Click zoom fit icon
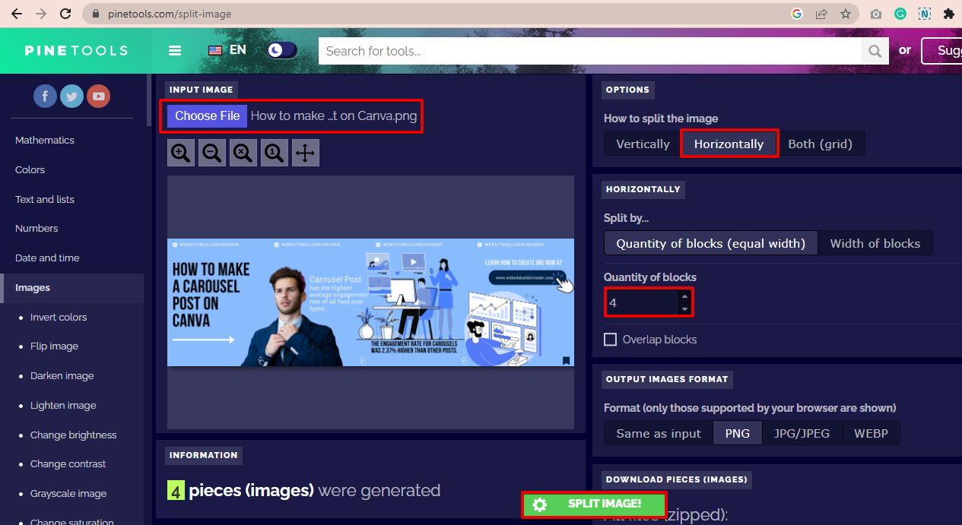Screen dimensions: 962x525 coord(243,153)
